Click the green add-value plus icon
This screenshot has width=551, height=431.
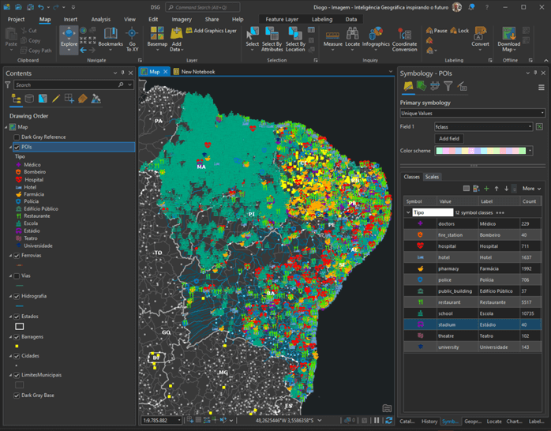pos(486,189)
